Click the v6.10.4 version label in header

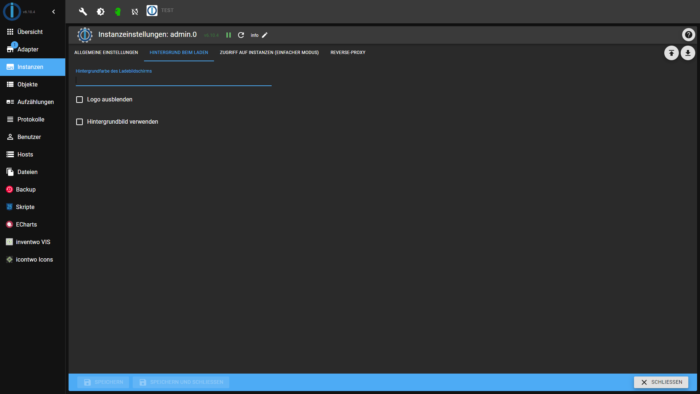pos(211,35)
